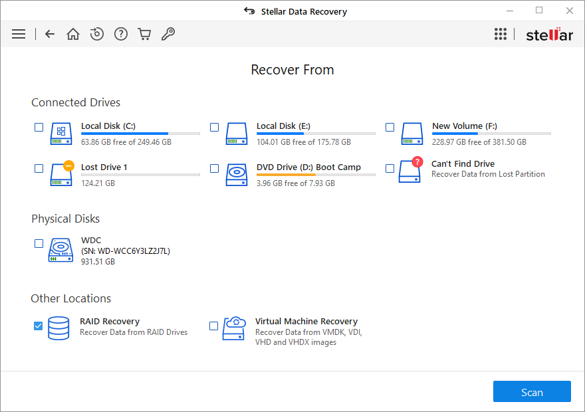Open the hamburger menu
Image resolution: width=585 pixels, height=412 pixels.
click(19, 34)
